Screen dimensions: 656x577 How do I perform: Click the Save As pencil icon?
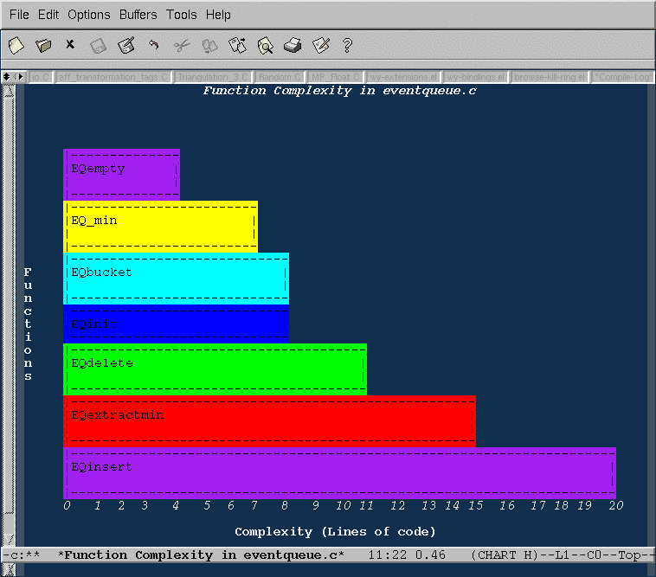126,45
